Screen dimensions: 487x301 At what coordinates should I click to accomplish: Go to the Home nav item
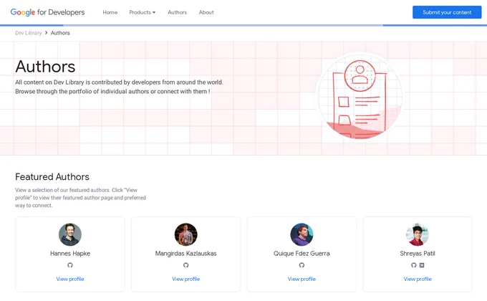[110, 12]
